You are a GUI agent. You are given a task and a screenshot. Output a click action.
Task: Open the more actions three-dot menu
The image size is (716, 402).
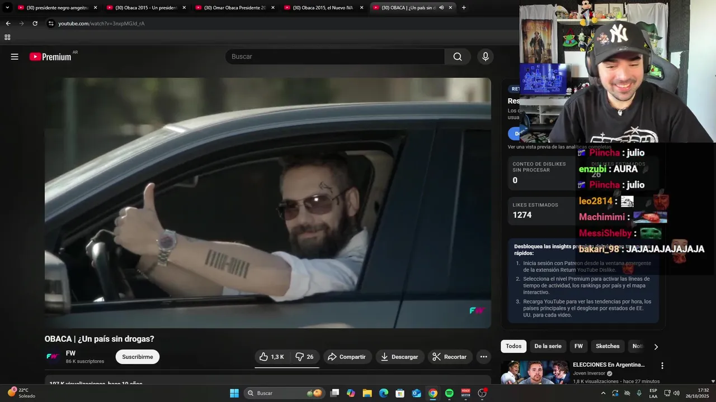point(484,357)
